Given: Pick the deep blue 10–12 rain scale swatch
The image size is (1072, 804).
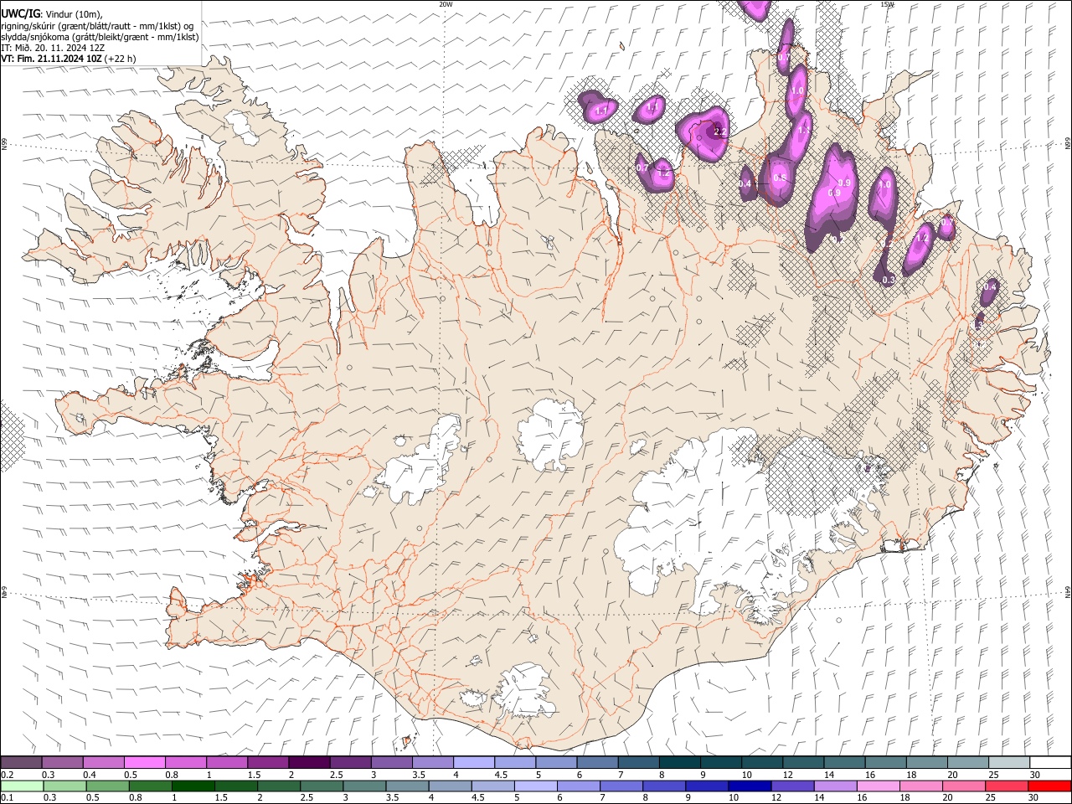Looking at the screenshot, I should tap(750, 786).
